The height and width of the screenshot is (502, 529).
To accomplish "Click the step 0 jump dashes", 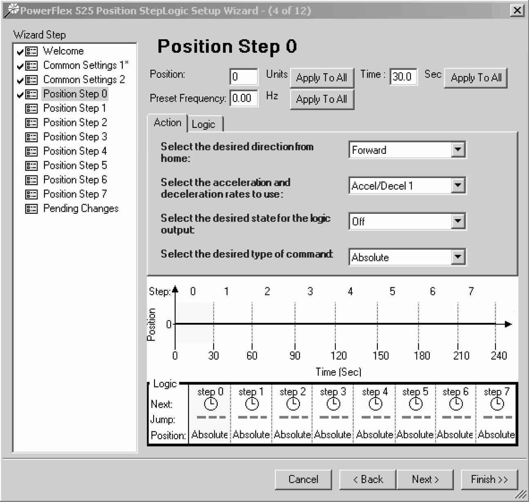I will (211, 417).
